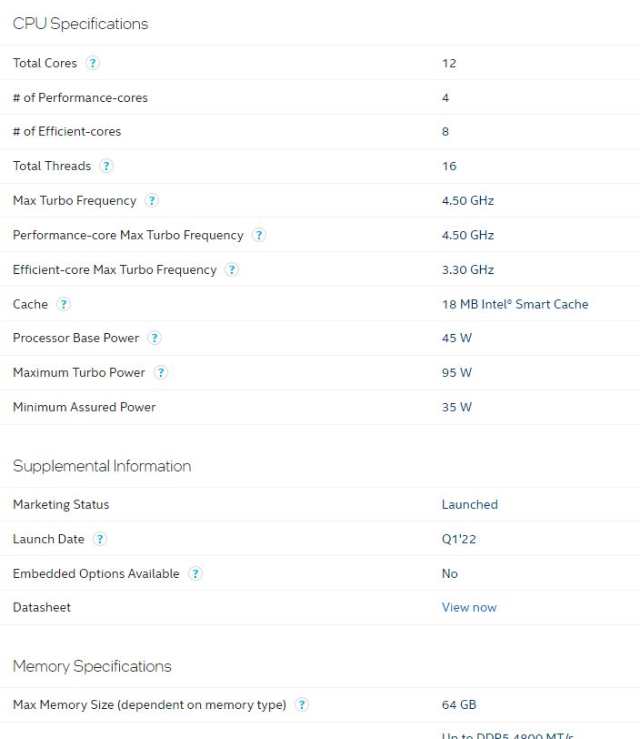Show help for Max Turbo Frequency
The width and height of the screenshot is (640, 739).
coord(152,200)
